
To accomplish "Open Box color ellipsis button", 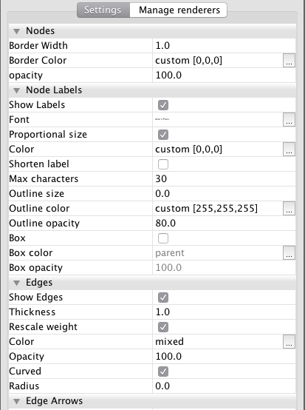I will (x=289, y=253).
